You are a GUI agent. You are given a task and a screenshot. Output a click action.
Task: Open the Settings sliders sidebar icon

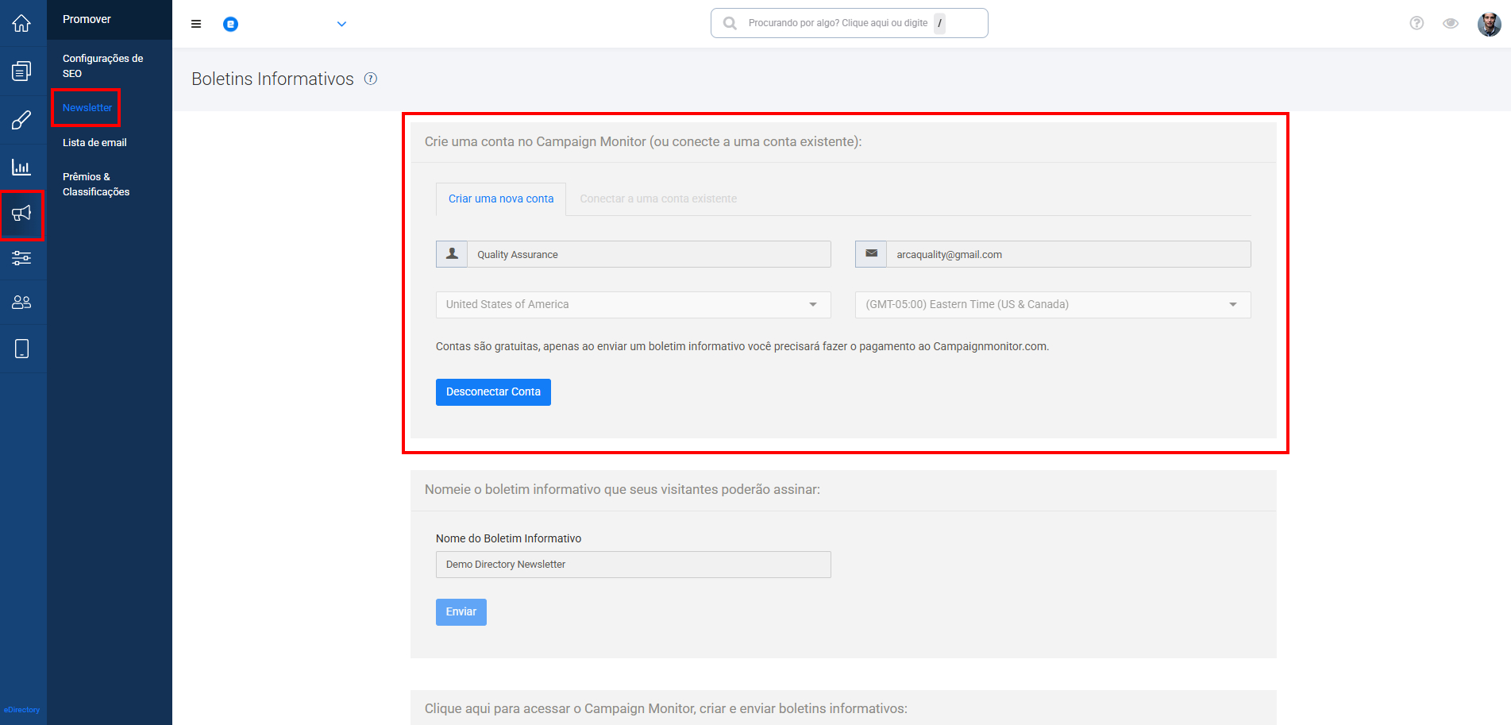point(21,257)
